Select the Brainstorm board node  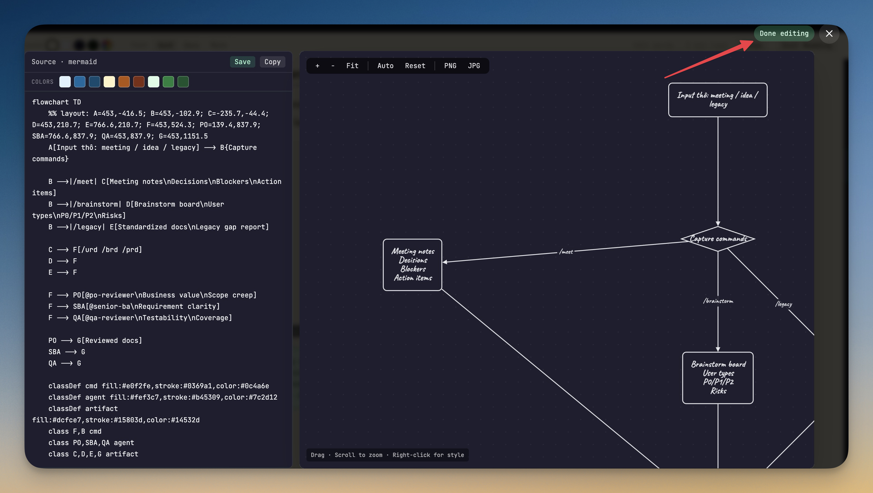tap(718, 378)
